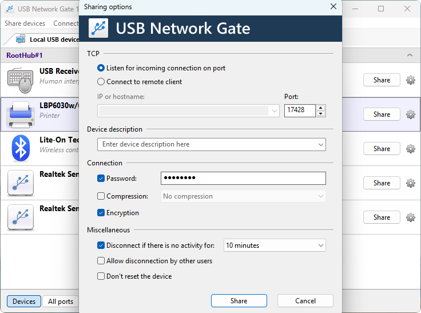Share the LBP6030w printer device
Viewport: 421px width, 313px height.
click(x=382, y=114)
